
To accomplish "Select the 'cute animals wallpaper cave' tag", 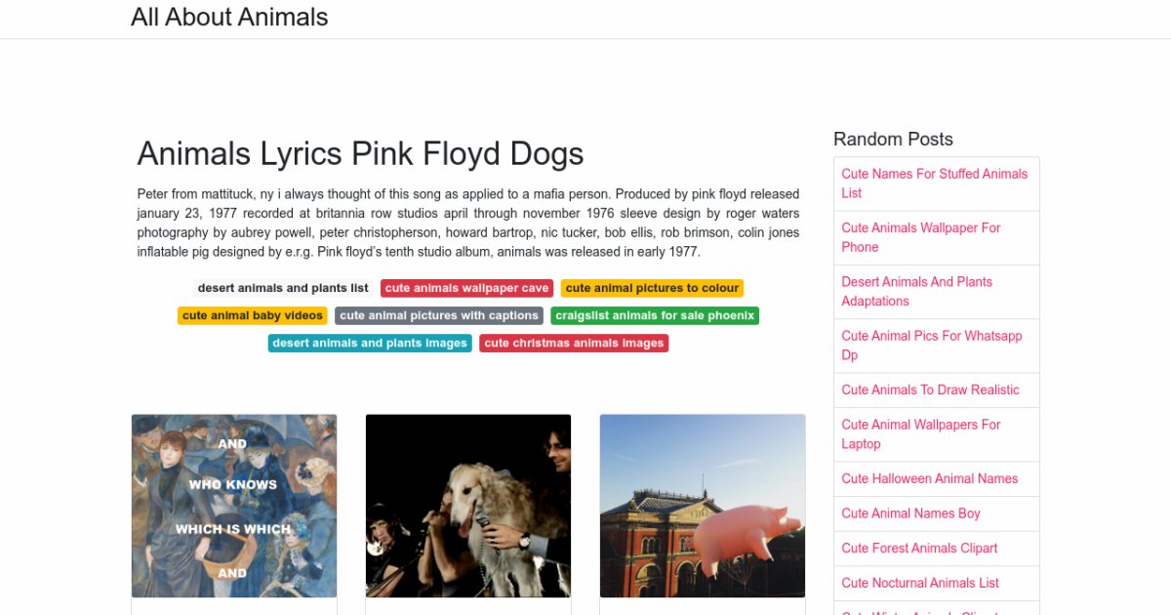I will tap(466, 288).
